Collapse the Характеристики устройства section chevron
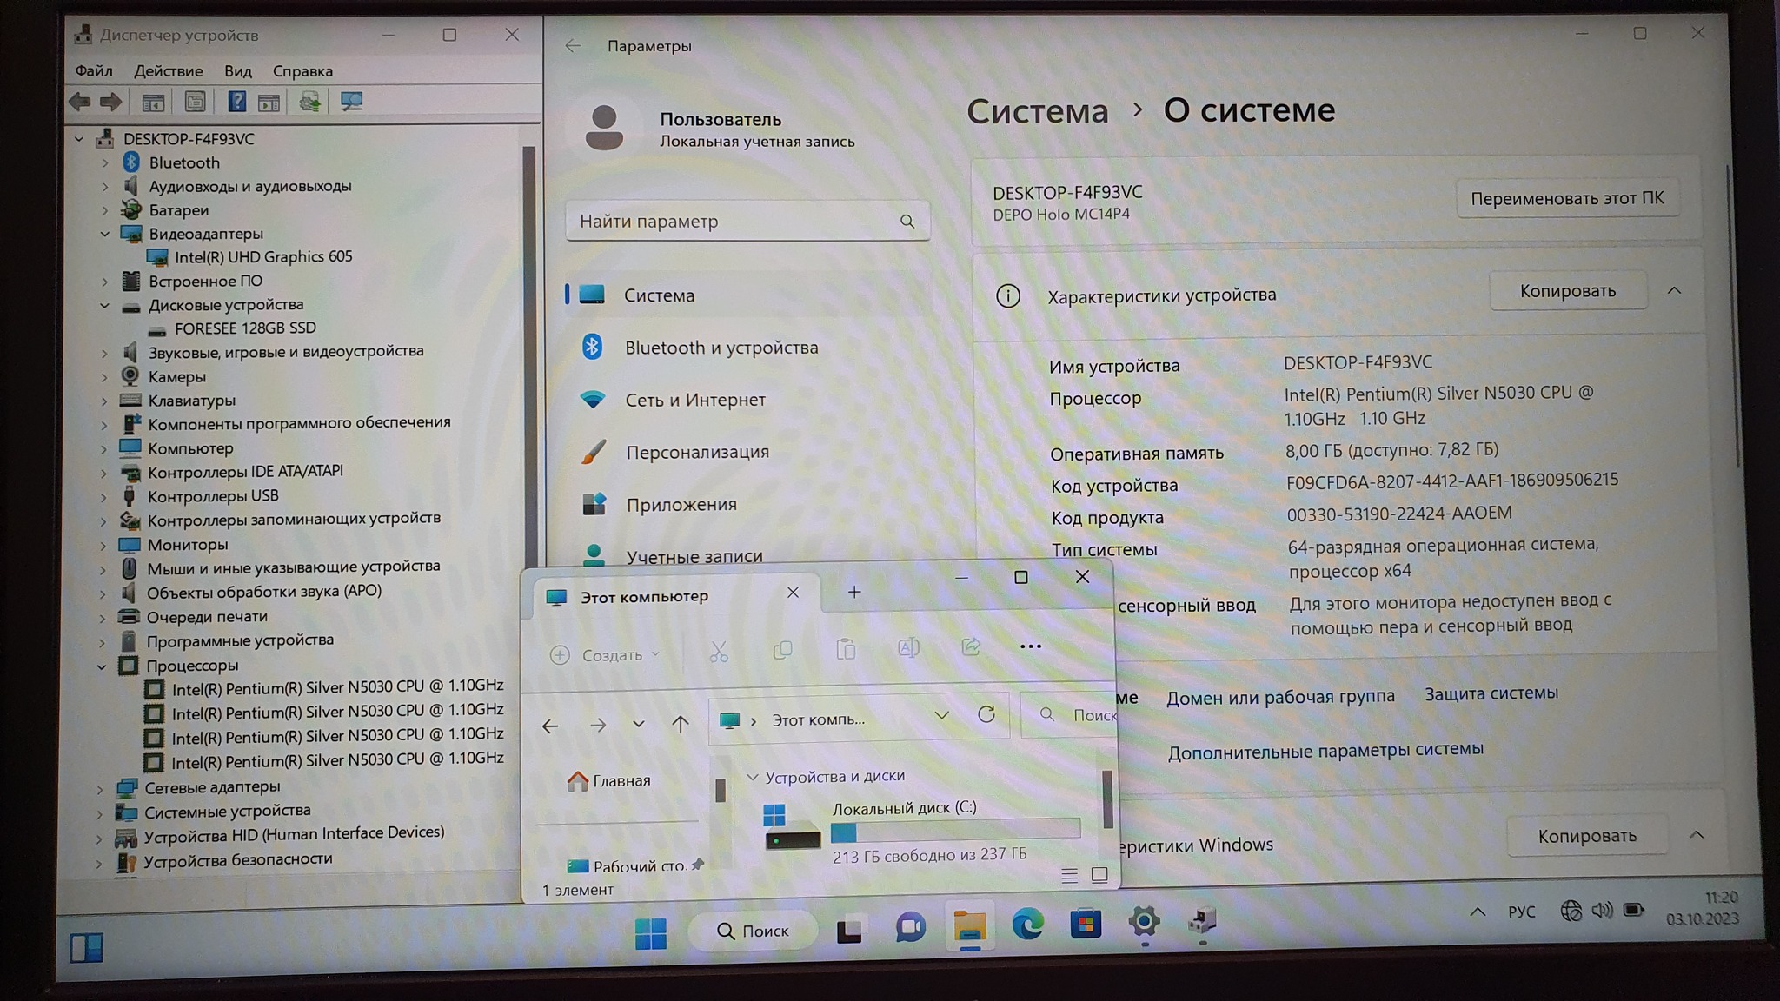This screenshot has height=1001, width=1780. tap(1674, 291)
